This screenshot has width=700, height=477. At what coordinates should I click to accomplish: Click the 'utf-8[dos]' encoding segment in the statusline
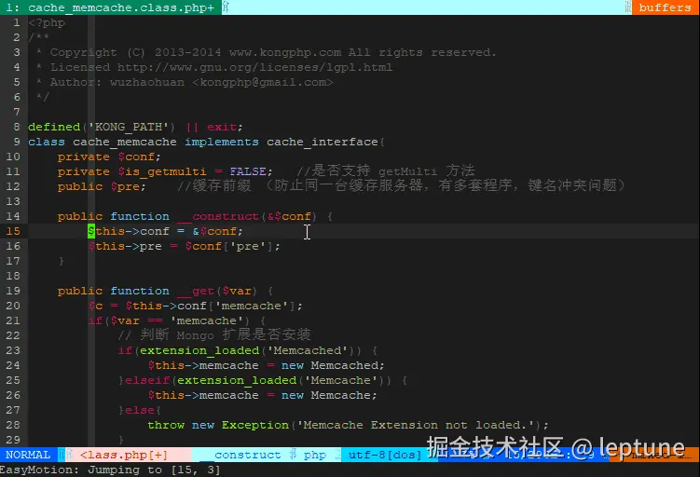pos(385,455)
